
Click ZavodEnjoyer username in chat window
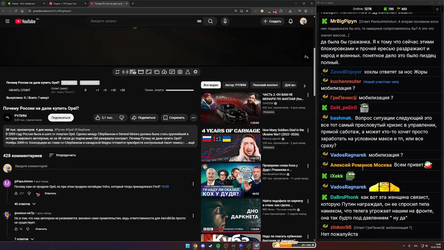click(x=346, y=72)
